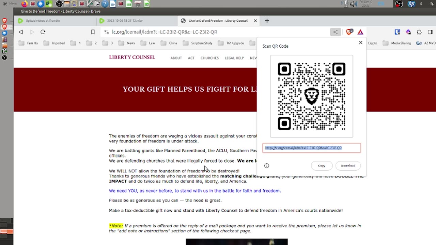The width and height of the screenshot is (436, 245).
Task: Open Imported bookmarks folder
Action: click(54, 43)
